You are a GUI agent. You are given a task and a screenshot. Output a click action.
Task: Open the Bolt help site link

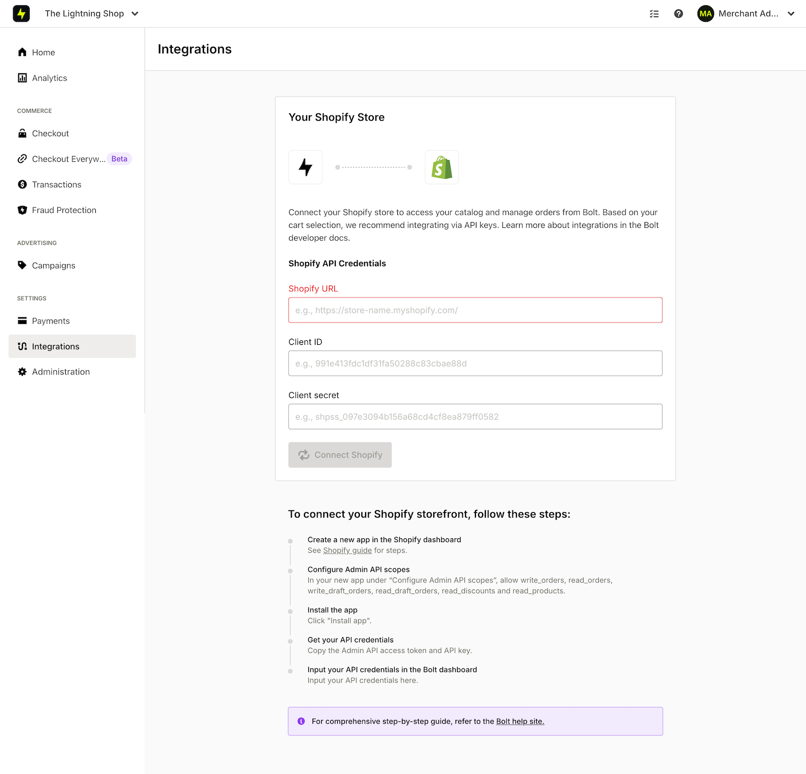(x=520, y=721)
